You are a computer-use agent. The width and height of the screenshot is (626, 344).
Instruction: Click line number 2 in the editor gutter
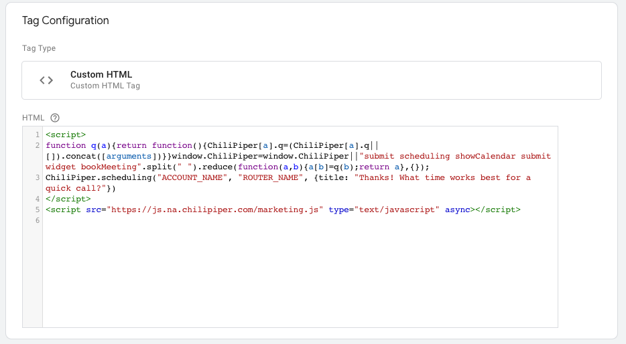click(38, 145)
